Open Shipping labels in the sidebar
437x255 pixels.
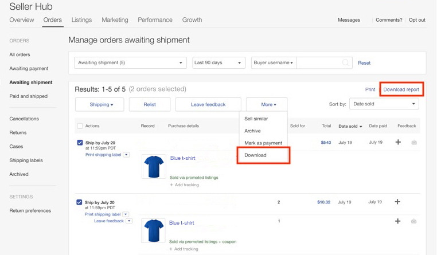click(26, 160)
